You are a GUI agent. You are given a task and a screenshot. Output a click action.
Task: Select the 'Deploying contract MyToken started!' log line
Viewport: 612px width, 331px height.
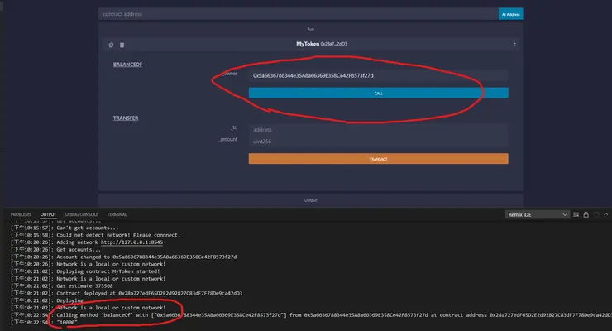pyautogui.click(x=85, y=271)
